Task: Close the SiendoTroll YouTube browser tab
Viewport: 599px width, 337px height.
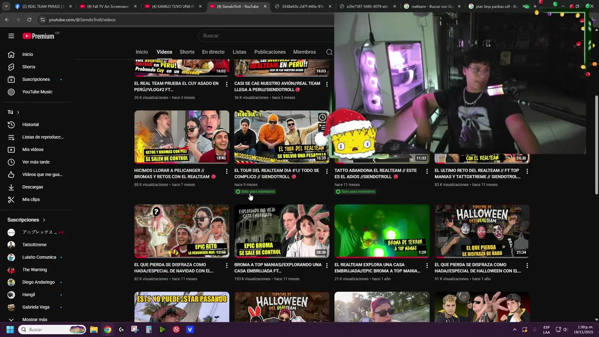Action: pos(265,7)
